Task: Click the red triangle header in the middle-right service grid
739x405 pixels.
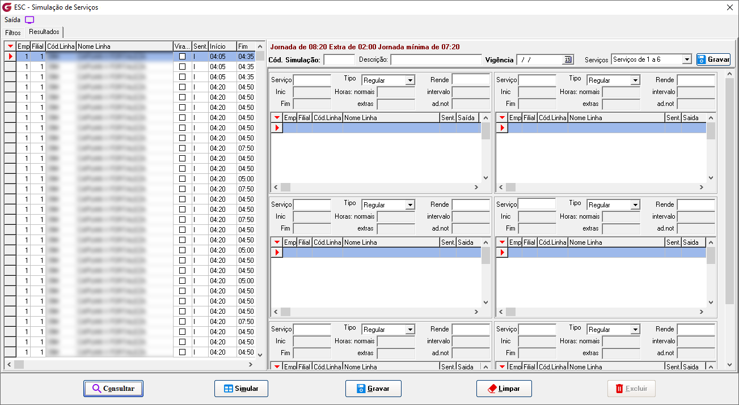Action: (x=502, y=242)
